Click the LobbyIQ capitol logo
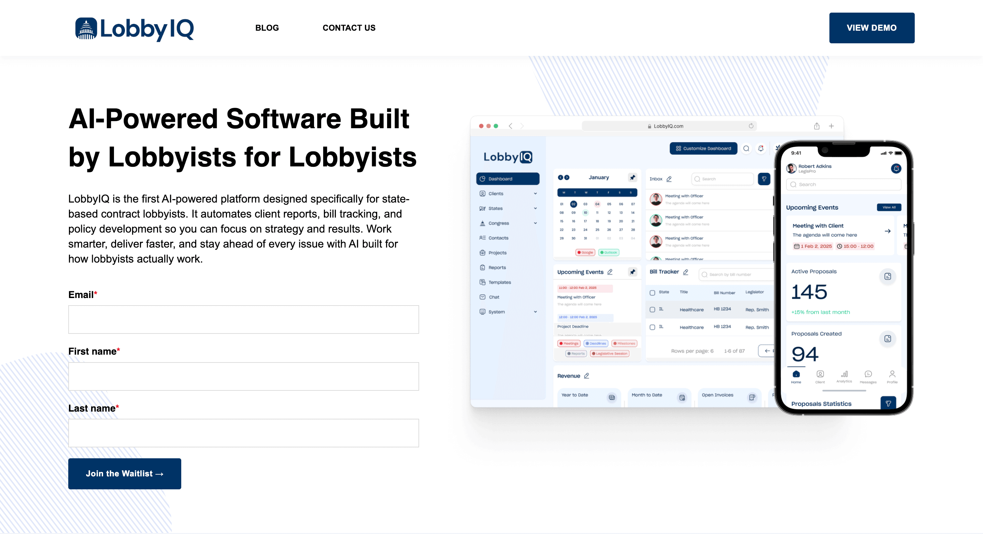The image size is (983, 534). (86, 29)
